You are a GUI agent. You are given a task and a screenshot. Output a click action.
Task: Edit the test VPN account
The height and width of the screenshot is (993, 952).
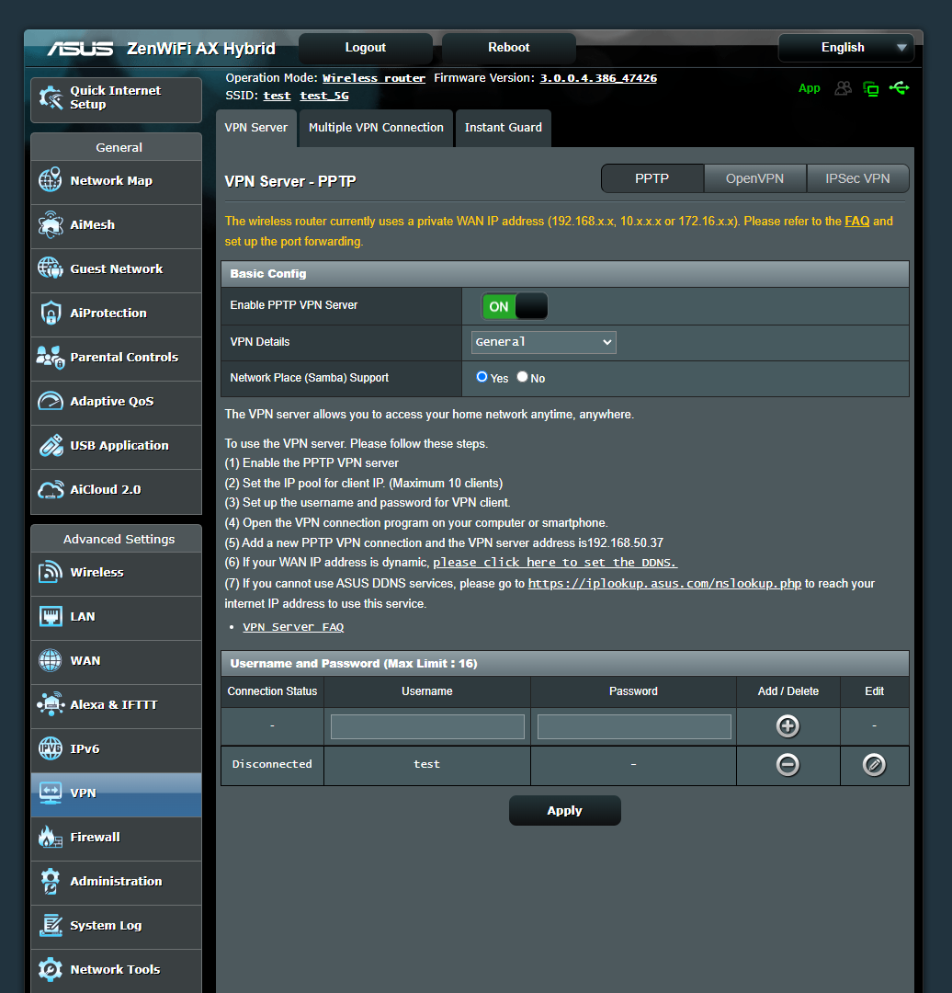pyautogui.click(x=873, y=764)
